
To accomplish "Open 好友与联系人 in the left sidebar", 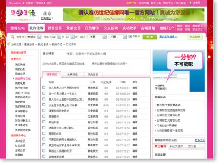I will pos(23,120).
